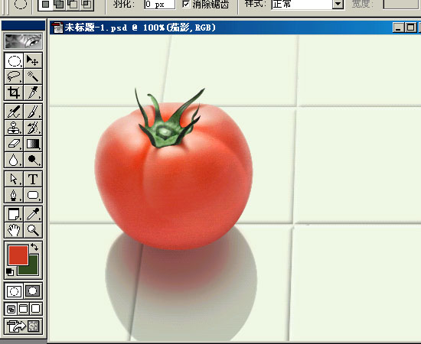Choose the Eraser tool

(x=14, y=144)
